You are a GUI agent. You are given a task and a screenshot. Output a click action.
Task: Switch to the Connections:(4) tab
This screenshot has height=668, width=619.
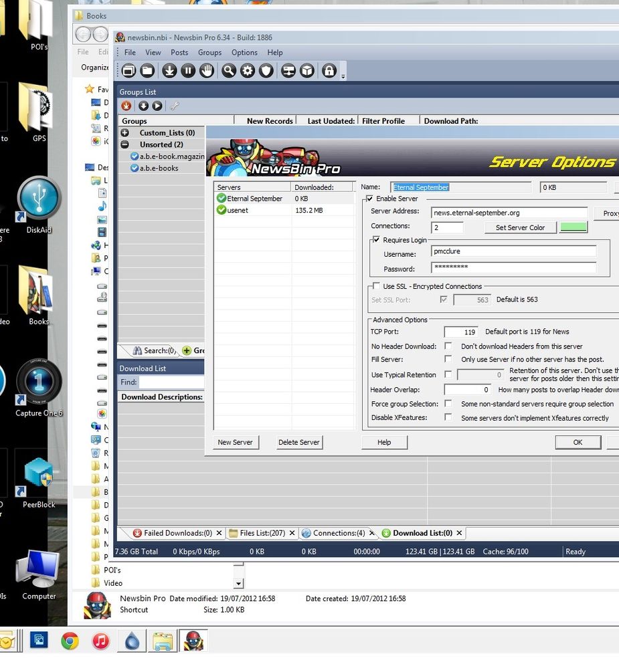[339, 533]
